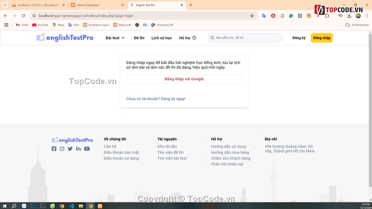This screenshot has width=372, height=209.
Task: Open the BookStore-main bookmark
Action: pyautogui.click(x=96, y=25)
